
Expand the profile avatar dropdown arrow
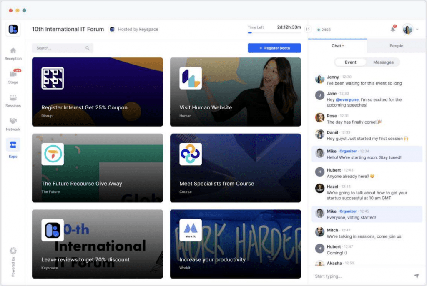(417, 30)
